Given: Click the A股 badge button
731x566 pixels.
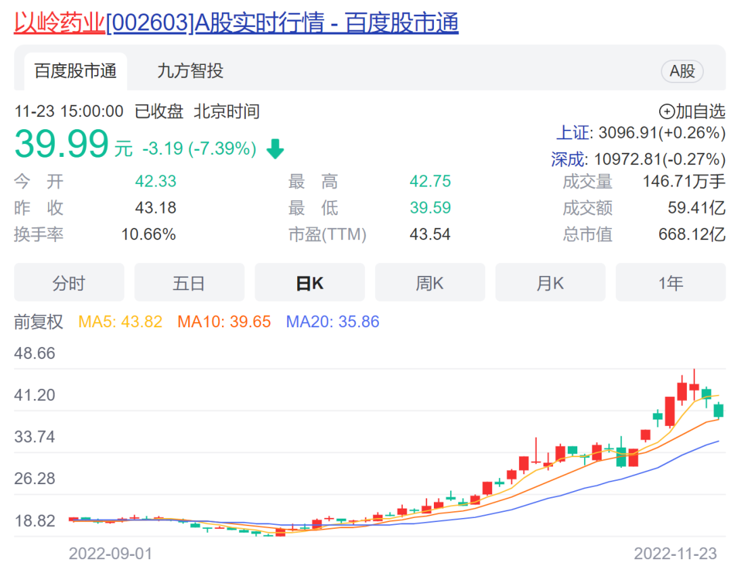Looking at the screenshot, I should pyautogui.click(x=682, y=71).
